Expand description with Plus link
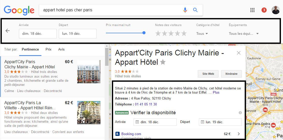Image resolution: width=283 pixels, height=140 pixels. click(216, 92)
